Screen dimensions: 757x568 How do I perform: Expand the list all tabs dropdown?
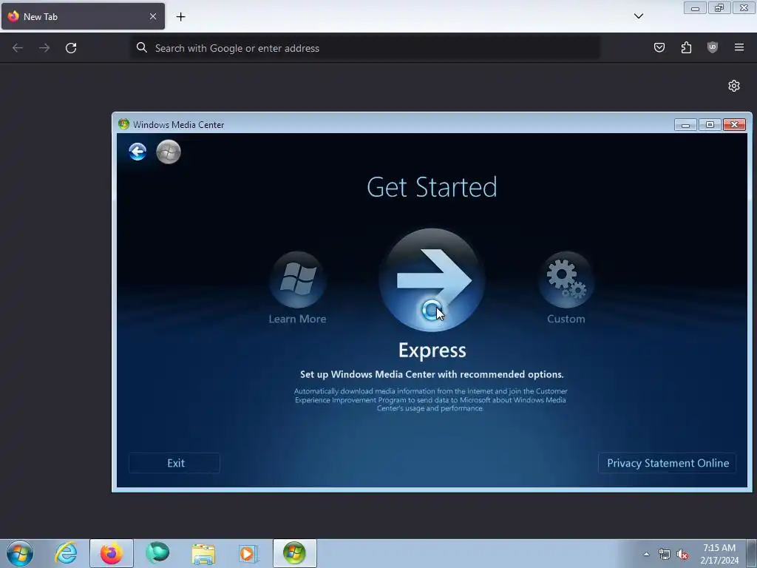(638, 16)
